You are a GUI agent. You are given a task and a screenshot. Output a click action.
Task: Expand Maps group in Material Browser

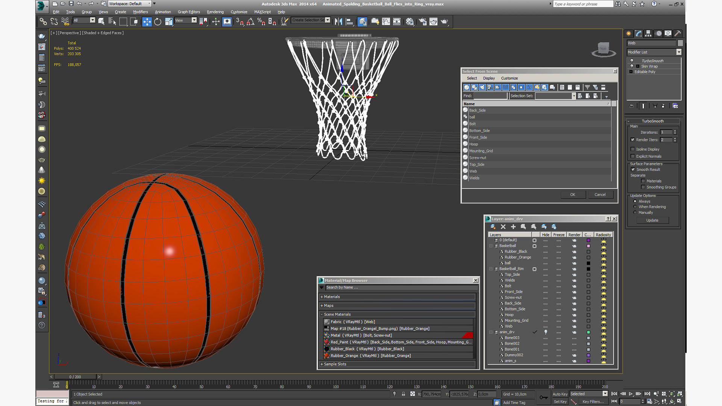pyautogui.click(x=398, y=306)
